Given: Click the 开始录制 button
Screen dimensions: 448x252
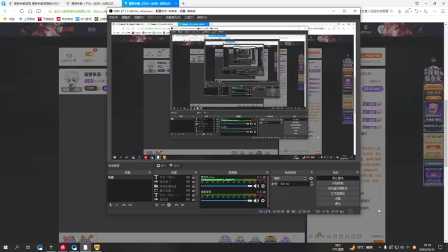Looking at the screenshot, I should point(338,183).
